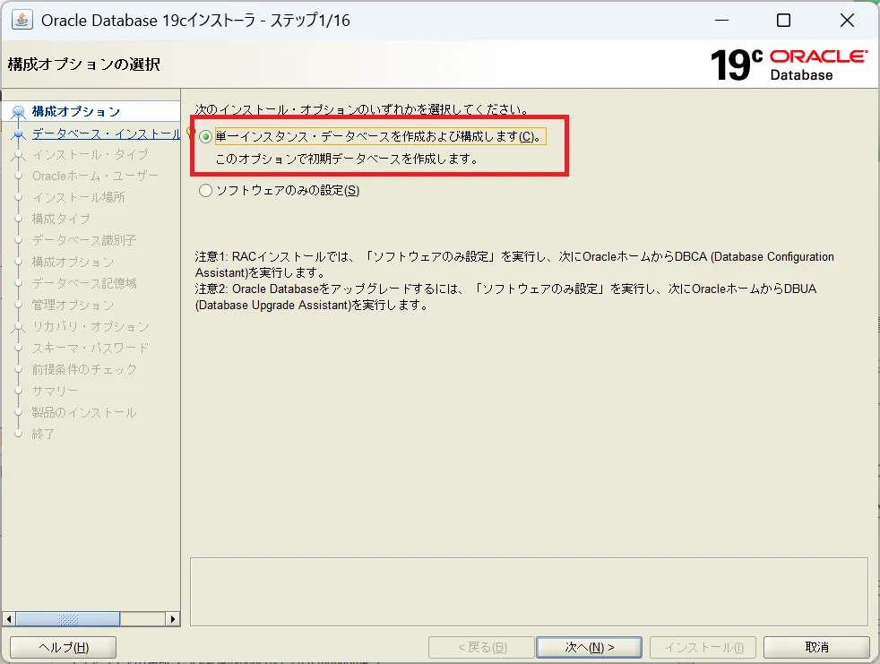Click the インストール・タイプ step label
The height and width of the screenshot is (664, 880).
90,154
